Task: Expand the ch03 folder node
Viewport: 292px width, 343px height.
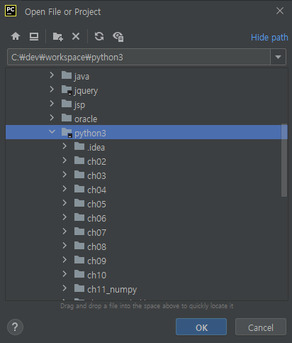Action: [x=64, y=175]
